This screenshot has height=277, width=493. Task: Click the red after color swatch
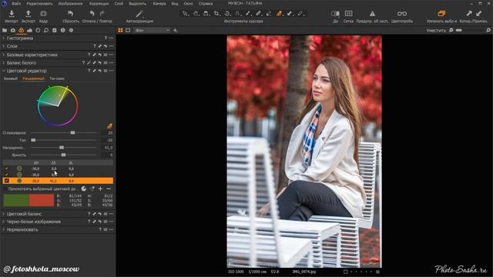pyautogui.click(x=42, y=200)
